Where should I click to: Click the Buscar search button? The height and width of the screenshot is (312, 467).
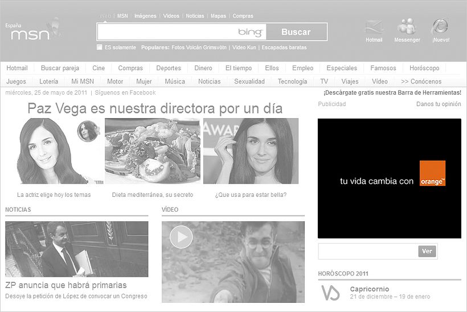coord(296,32)
